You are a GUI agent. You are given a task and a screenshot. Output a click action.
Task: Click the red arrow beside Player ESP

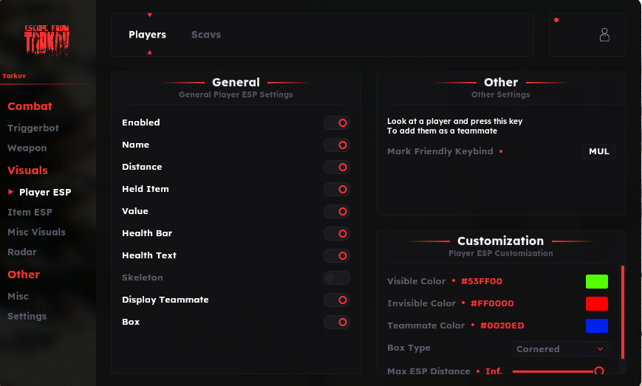pyautogui.click(x=10, y=192)
